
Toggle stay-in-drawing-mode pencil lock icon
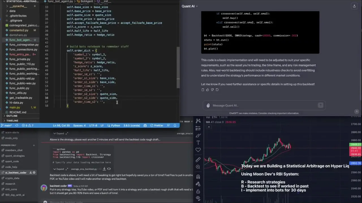198,184
